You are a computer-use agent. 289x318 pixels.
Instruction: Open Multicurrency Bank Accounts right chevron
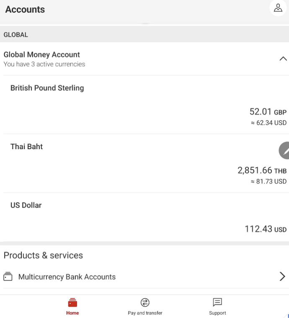pos(282,276)
